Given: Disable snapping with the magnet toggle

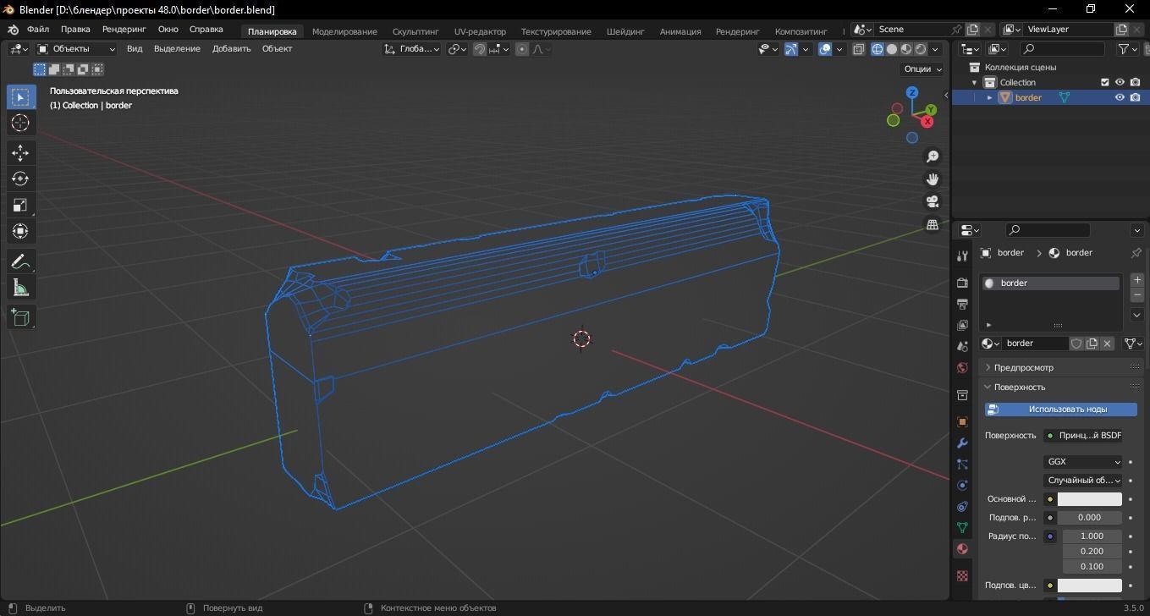Looking at the screenshot, I should pos(479,49).
